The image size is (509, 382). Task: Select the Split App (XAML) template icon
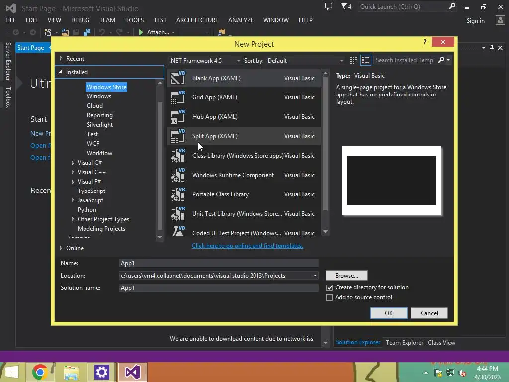[x=178, y=136]
